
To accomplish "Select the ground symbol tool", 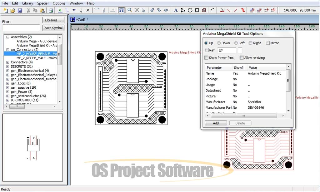I will [81, 10].
